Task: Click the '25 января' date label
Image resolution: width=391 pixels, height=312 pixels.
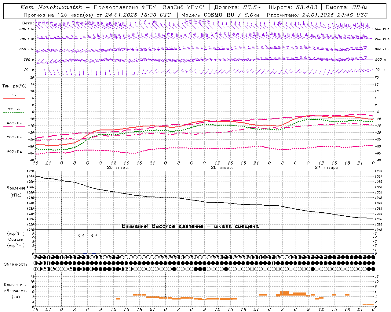Action: pyautogui.click(x=119, y=168)
